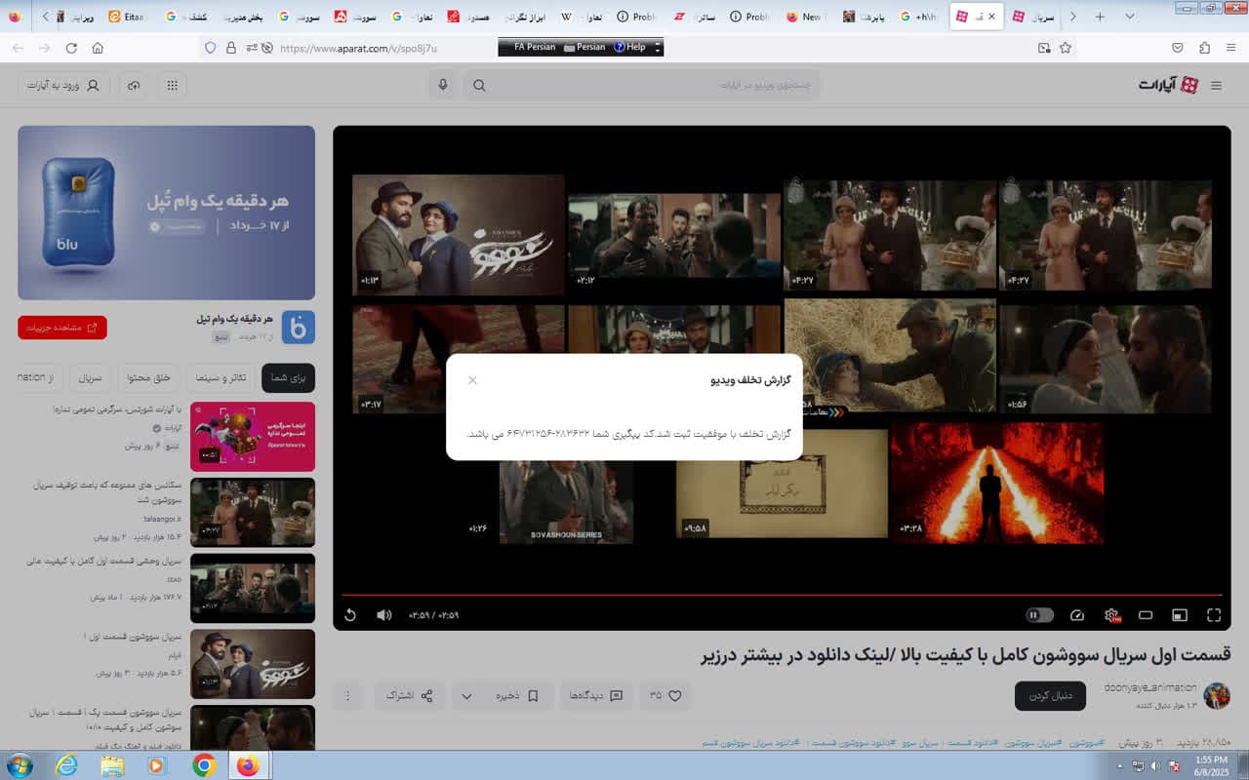Launch Internet Explorer from taskbar
The height and width of the screenshot is (780, 1249).
66,765
